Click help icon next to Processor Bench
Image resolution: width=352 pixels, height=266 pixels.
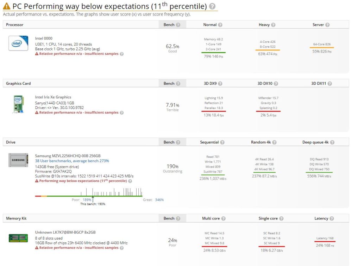point(178,25)
